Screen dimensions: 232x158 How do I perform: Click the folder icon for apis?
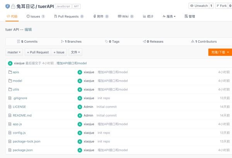coord(10,72)
